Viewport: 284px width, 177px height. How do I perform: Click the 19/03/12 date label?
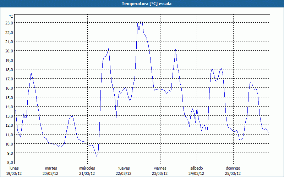point(14,173)
